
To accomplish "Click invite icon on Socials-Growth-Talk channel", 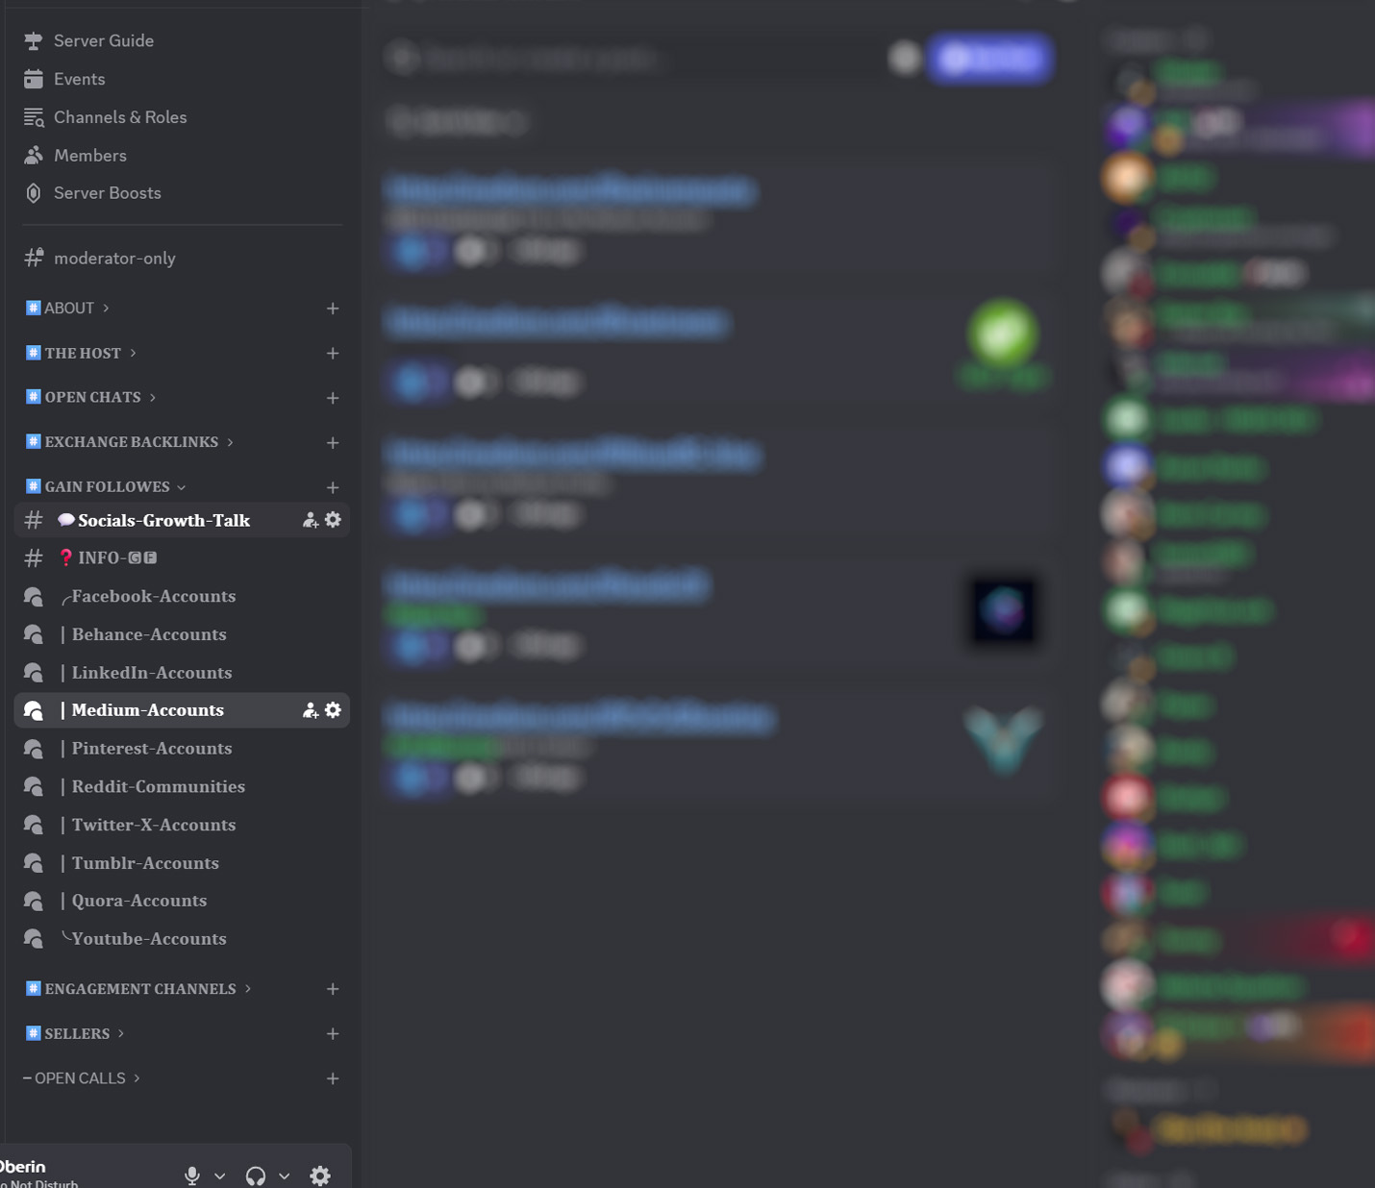I will (311, 520).
